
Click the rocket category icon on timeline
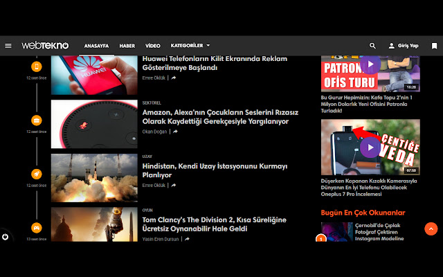click(x=36, y=174)
